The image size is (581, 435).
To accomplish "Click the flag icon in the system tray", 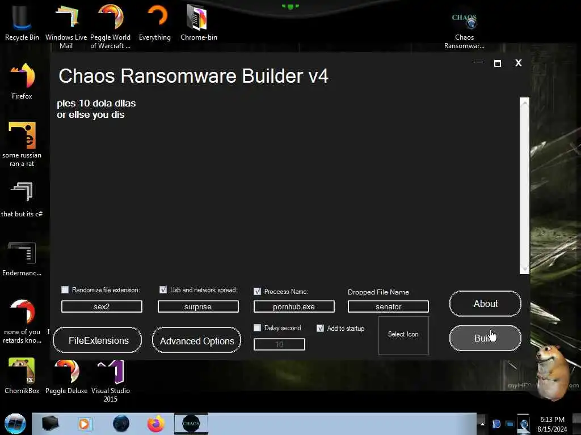I will coord(496,424).
